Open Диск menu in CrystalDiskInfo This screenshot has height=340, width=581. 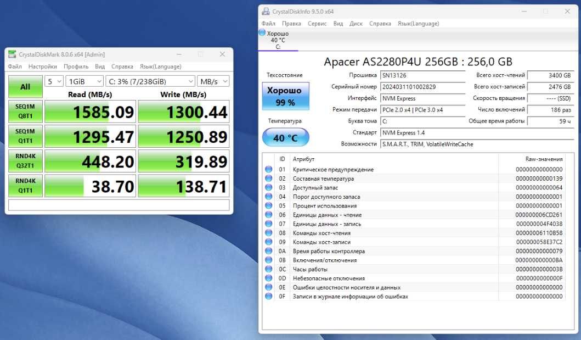click(356, 24)
